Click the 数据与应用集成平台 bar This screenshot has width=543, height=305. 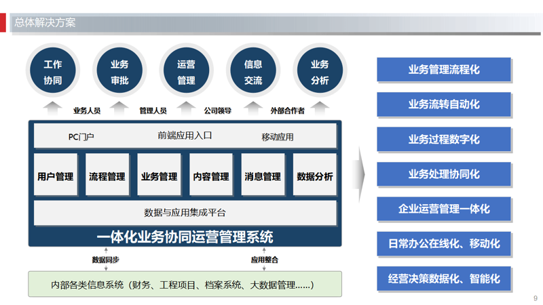point(185,213)
